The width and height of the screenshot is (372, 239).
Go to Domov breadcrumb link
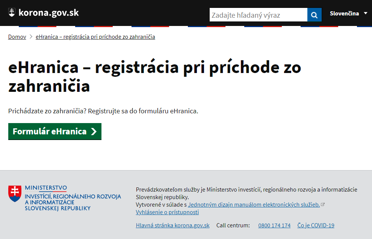coord(17,37)
